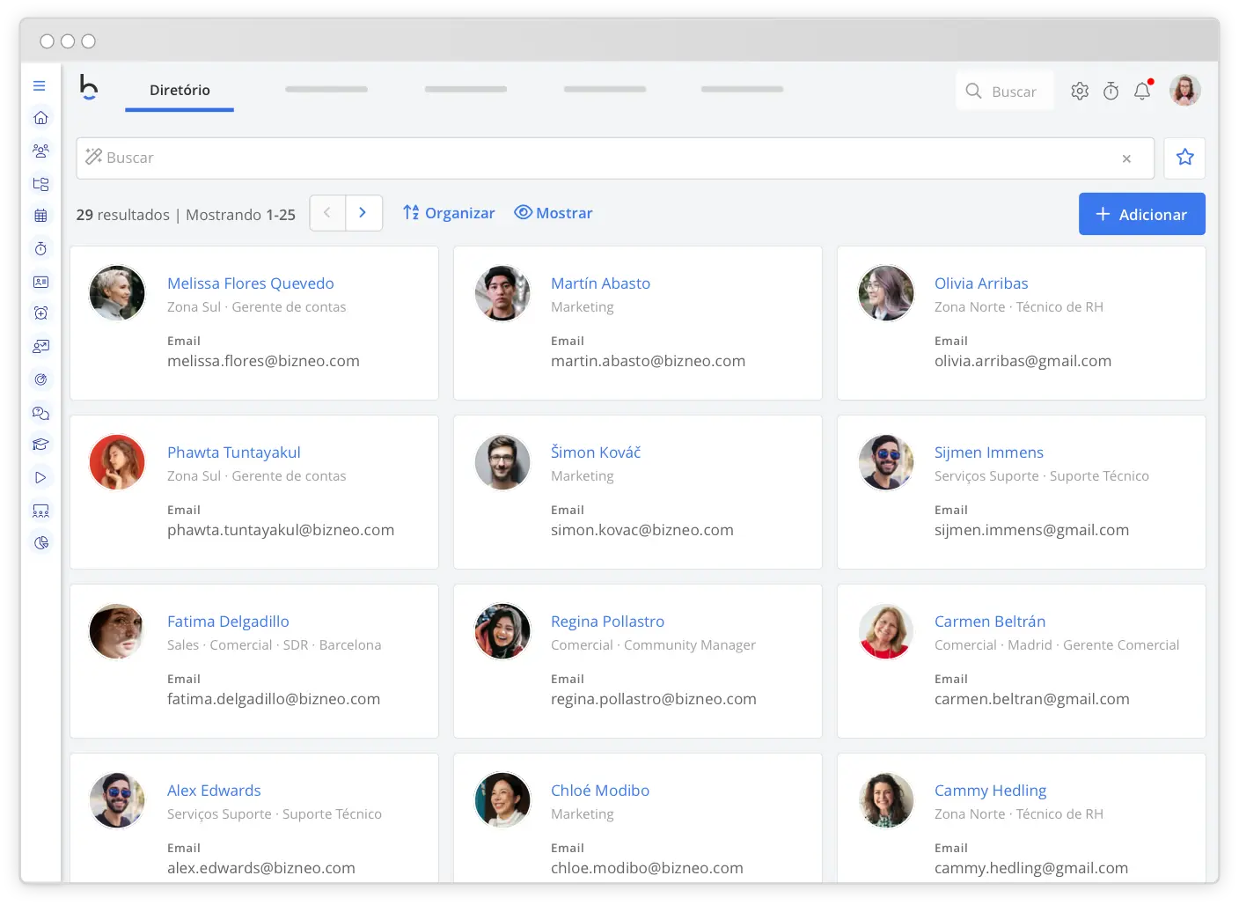This screenshot has height=905, width=1239.
Task: Open Fatima Delgadillo's profile
Action: pyautogui.click(x=228, y=622)
